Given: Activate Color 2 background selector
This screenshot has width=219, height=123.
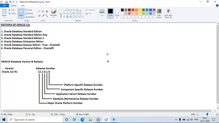Looking at the screenshot, I should click(117, 13).
